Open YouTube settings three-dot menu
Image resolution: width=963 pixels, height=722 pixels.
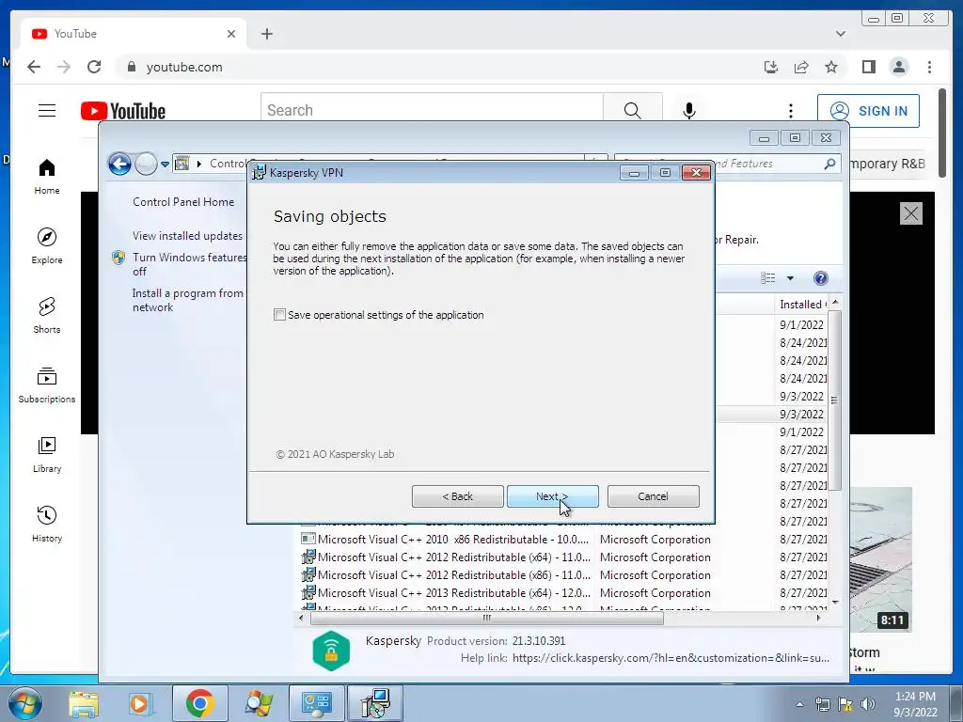pyautogui.click(x=790, y=111)
